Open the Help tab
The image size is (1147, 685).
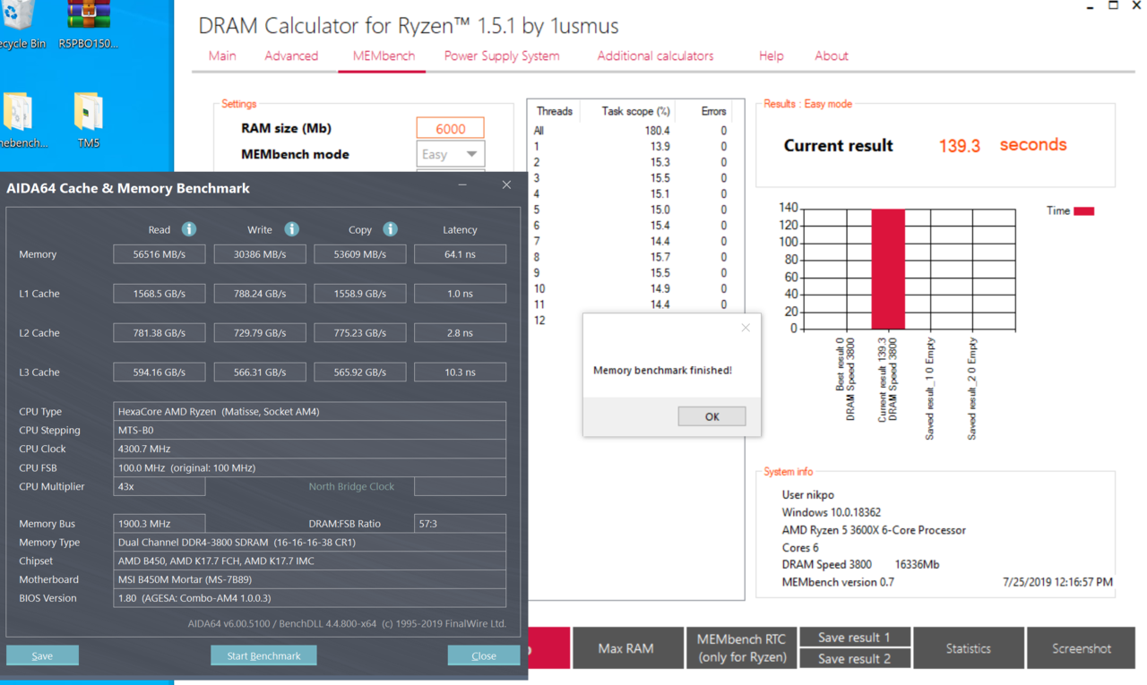point(772,56)
